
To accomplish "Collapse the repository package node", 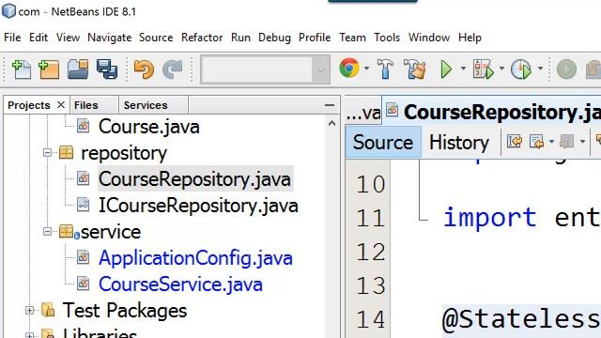I will pyautogui.click(x=47, y=152).
